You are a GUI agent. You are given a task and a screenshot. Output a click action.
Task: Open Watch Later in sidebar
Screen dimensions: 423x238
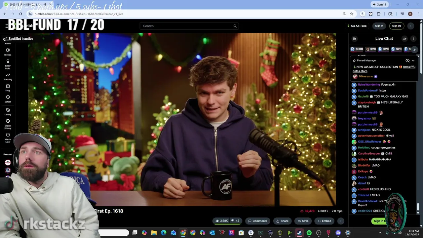[x=8, y=138]
